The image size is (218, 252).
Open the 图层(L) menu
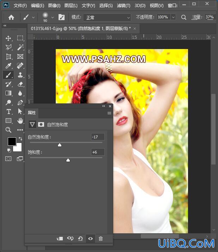point(71,6)
